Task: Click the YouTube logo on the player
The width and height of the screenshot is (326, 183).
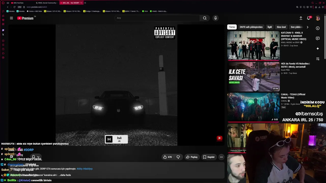Action: [220, 138]
